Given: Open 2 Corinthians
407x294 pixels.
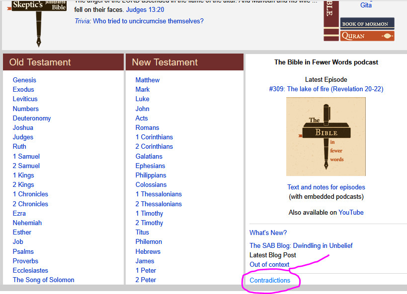Looking at the screenshot, I should tap(154, 147).
